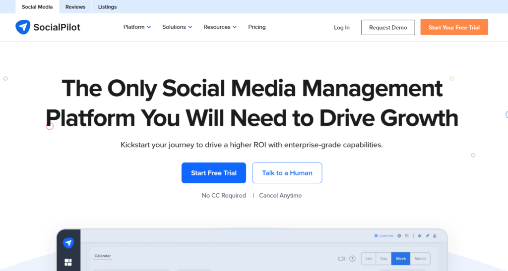Click the hero headline about Social Media Management

(252, 103)
